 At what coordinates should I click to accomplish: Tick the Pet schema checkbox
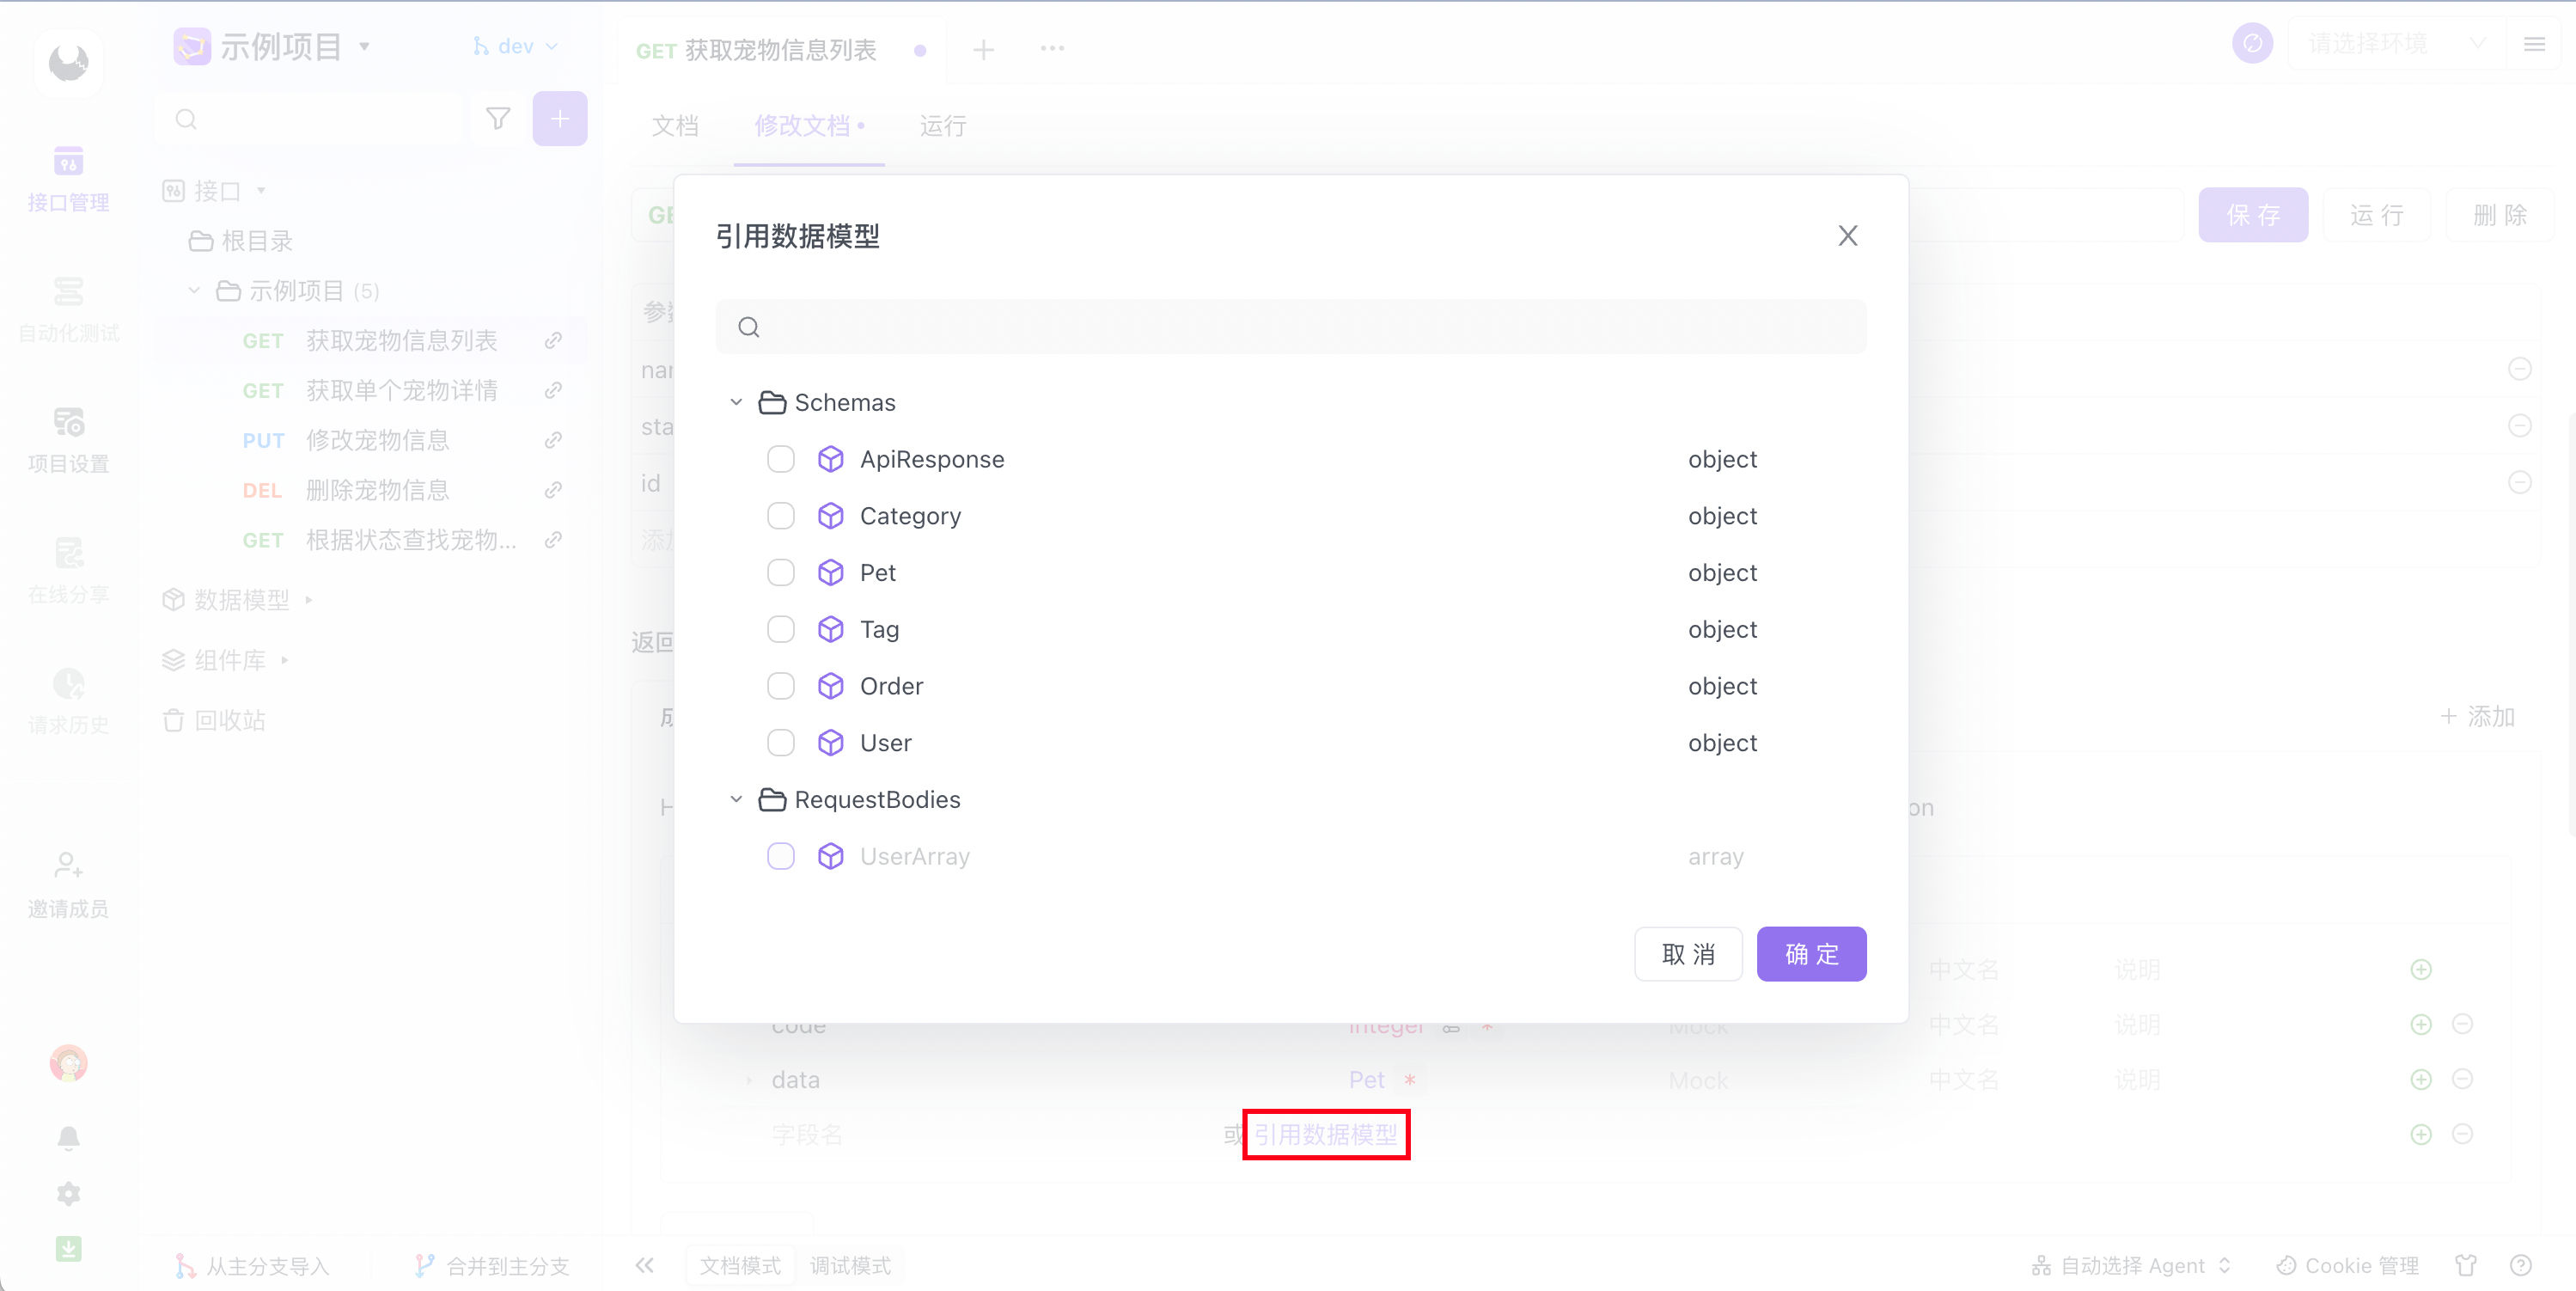tap(781, 573)
